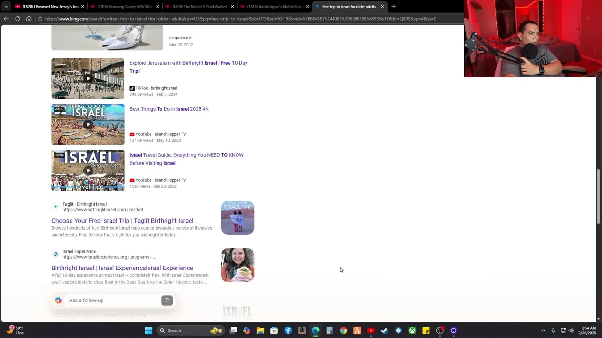The height and width of the screenshot is (338, 602).
Task: Close the free trip to israel tab
Action: 382,7
